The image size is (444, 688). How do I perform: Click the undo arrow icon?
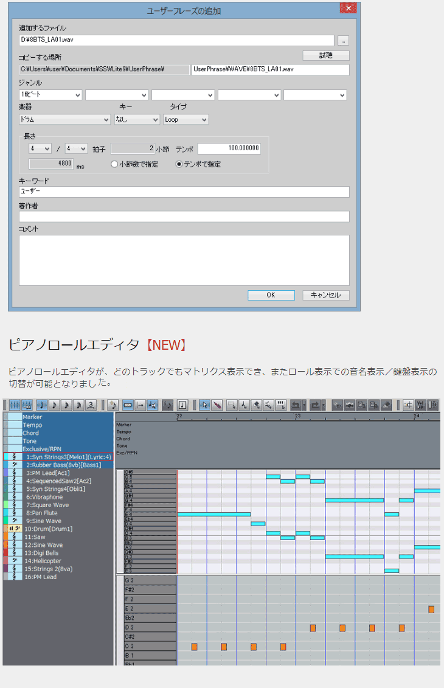[x=295, y=405]
